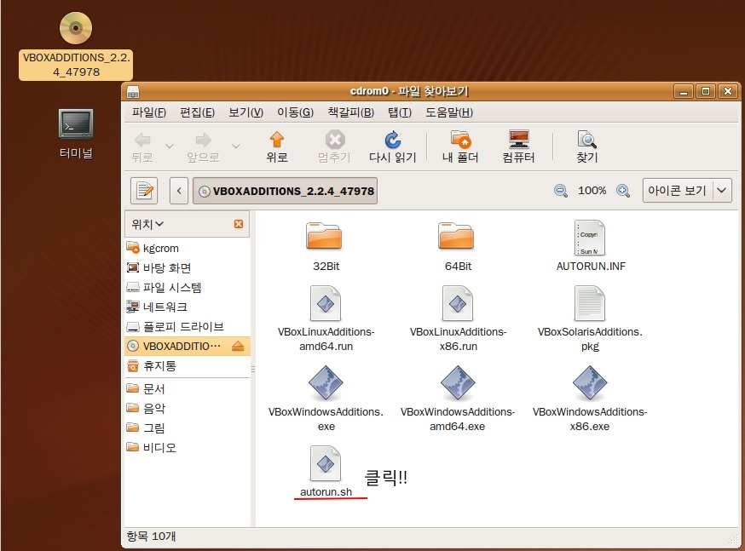Toggle the text location entry pencil button
Screen dimensions: 745x551
(x=144, y=191)
